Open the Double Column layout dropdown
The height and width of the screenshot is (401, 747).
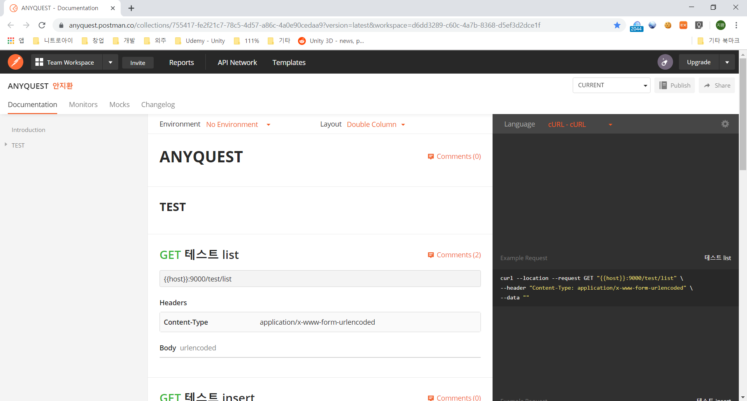(376, 125)
